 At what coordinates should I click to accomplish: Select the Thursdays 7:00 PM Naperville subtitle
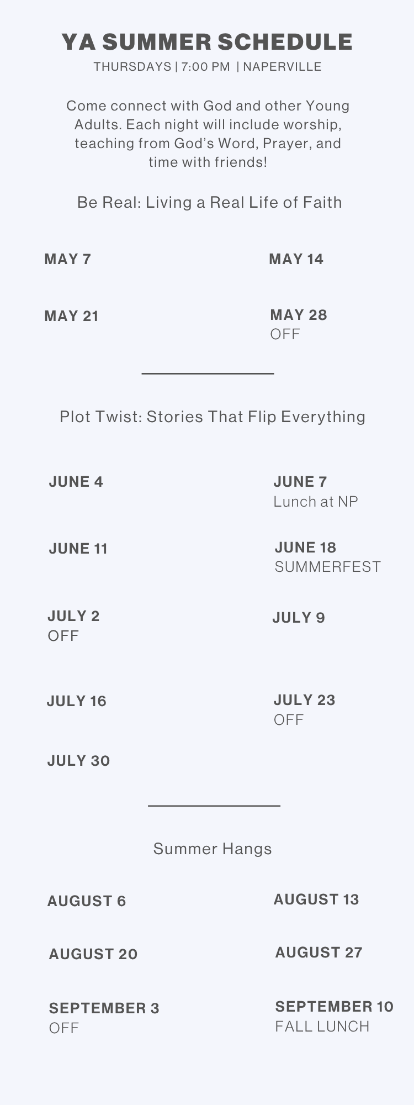[208, 67]
